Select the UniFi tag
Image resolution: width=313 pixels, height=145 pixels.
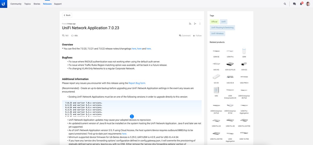pos(224,22)
